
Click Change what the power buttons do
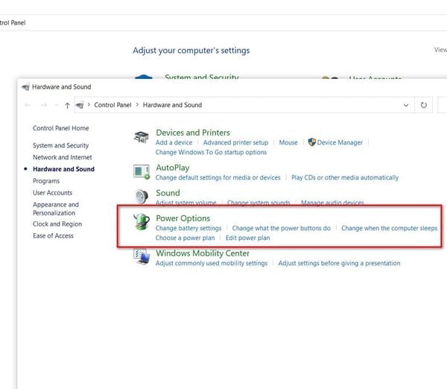[x=281, y=228]
